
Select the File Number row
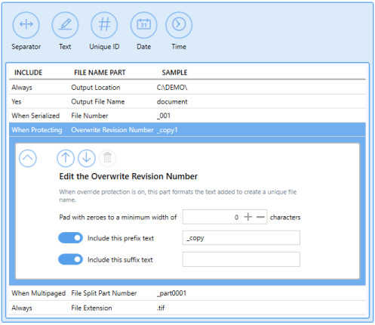(187, 116)
